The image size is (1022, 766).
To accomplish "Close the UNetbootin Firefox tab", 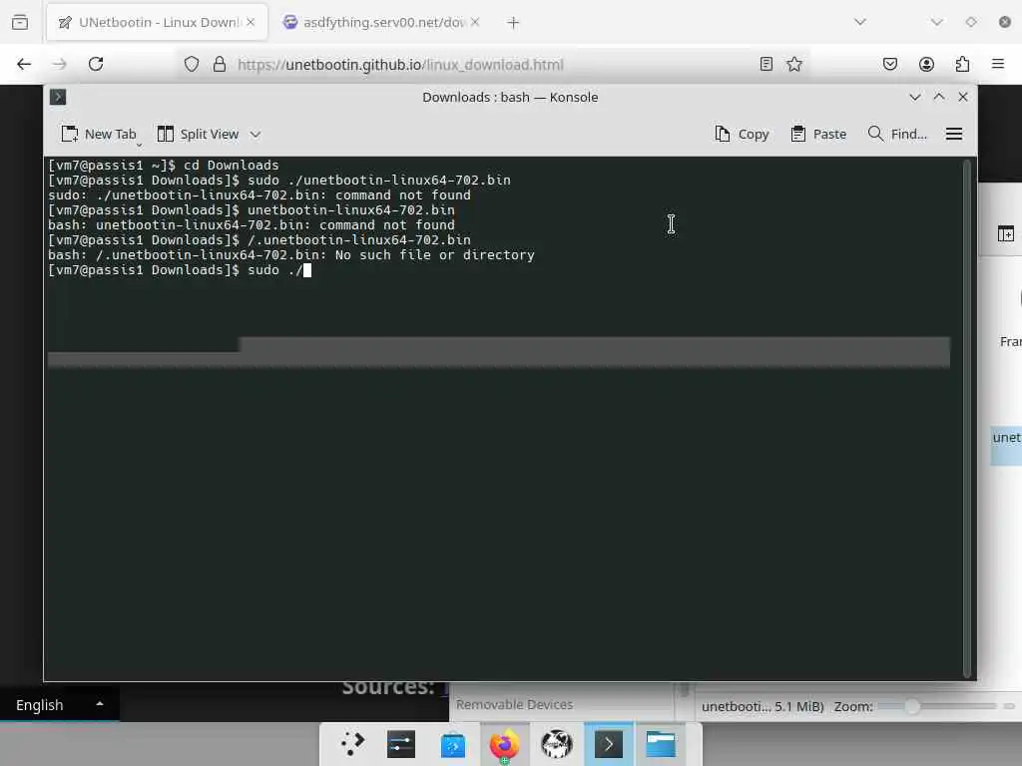I will pos(251,22).
